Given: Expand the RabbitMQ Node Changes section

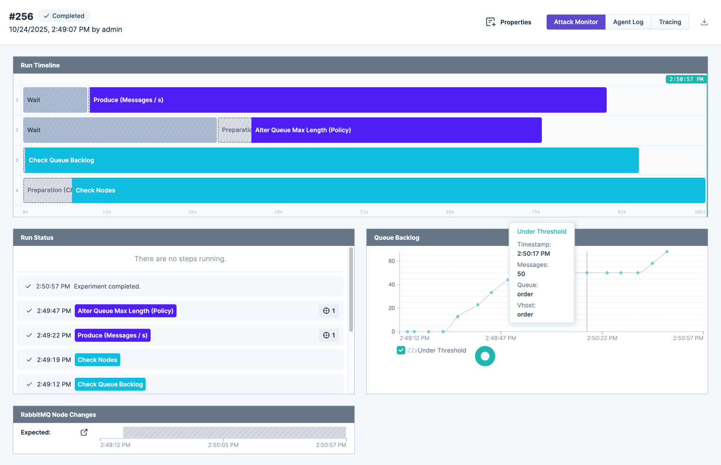Looking at the screenshot, I should (58, 415).
